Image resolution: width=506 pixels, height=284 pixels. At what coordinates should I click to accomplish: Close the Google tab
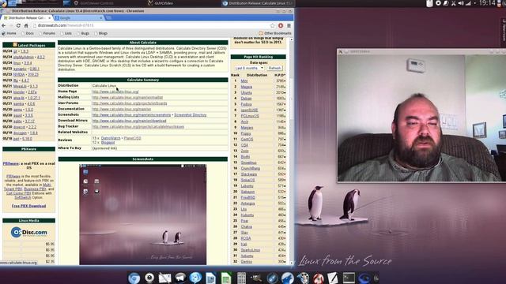tap(100, 17)
